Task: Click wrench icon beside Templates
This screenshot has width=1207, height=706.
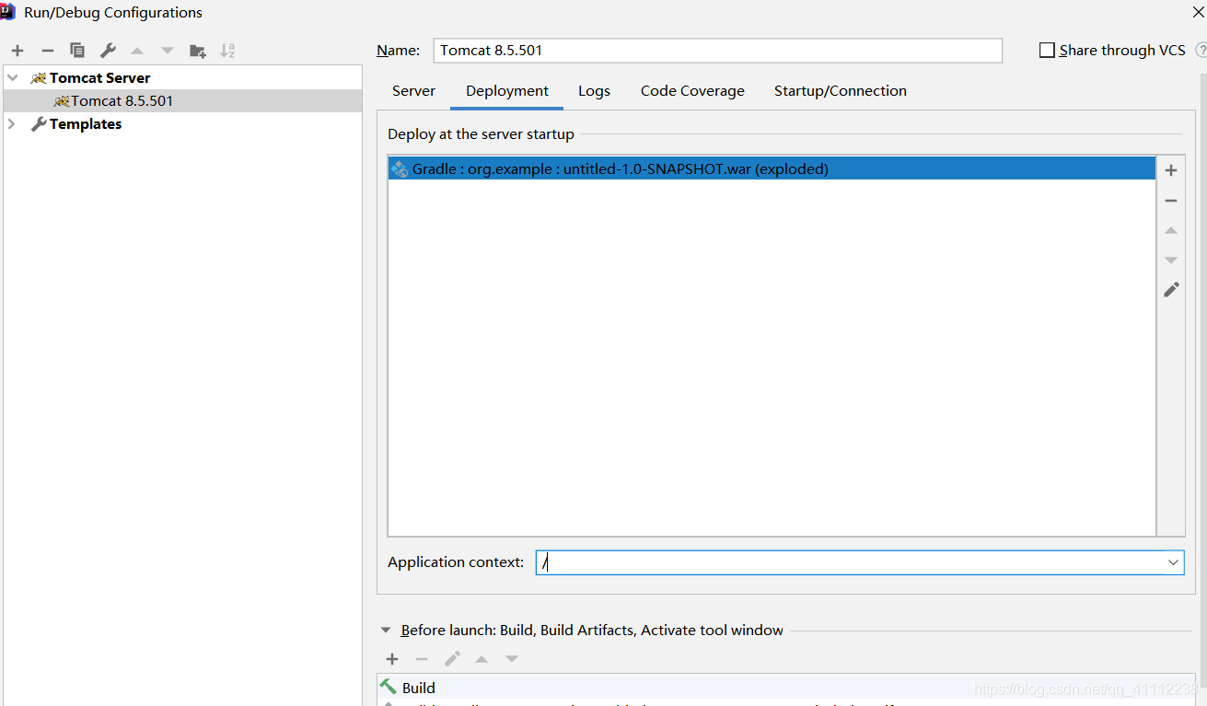Action: [x=39, y=123]
